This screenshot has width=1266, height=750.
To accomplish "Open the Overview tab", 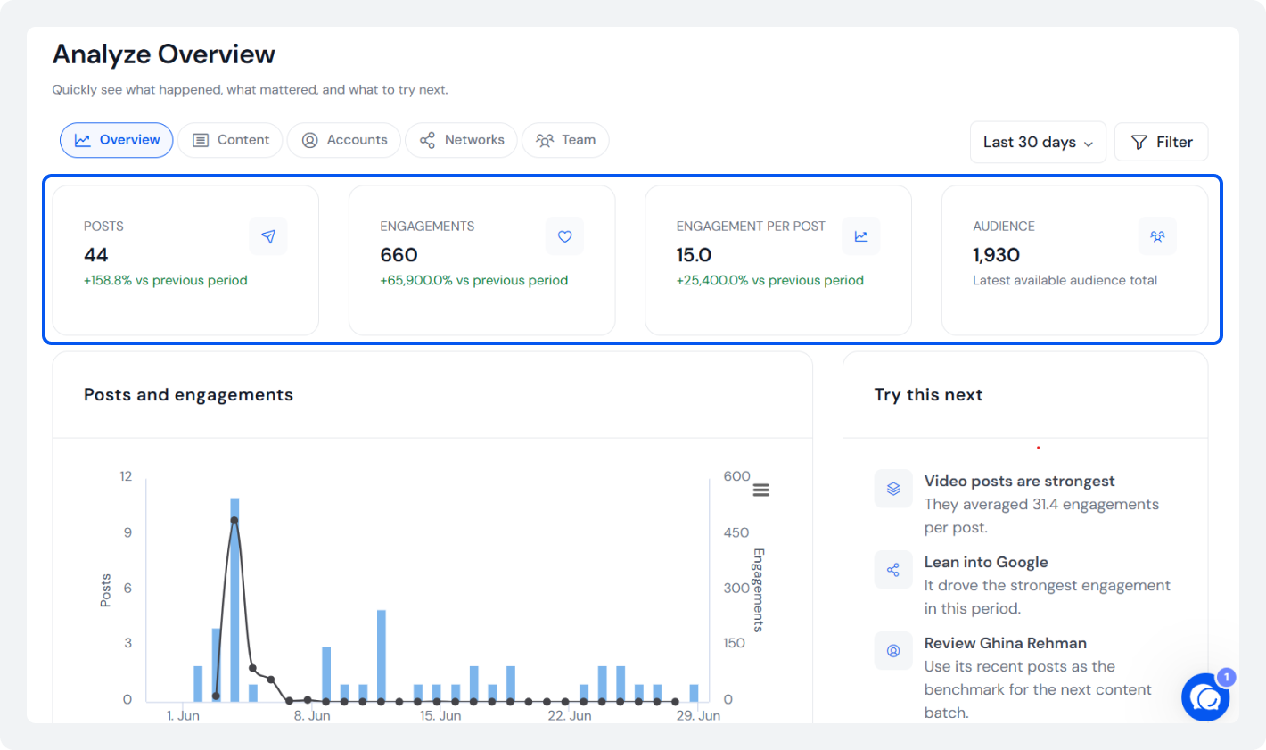I will pos(117,140).
